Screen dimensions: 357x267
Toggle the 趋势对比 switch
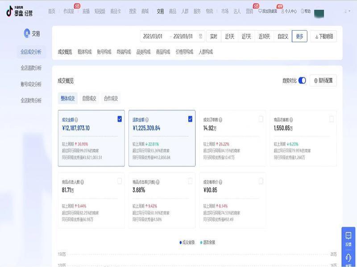click(302, 81)
